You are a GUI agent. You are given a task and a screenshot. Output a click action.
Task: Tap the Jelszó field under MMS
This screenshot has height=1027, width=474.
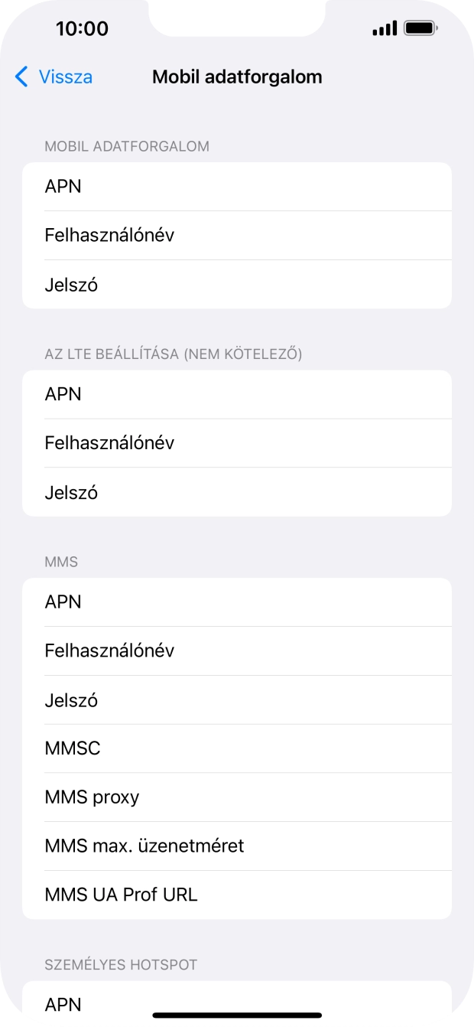(x=237, y=699)
